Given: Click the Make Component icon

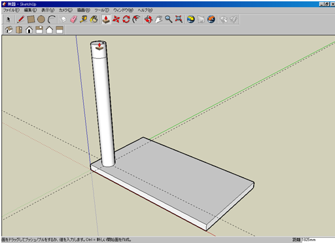Looking at the screenshot, I should coord(63,20).
